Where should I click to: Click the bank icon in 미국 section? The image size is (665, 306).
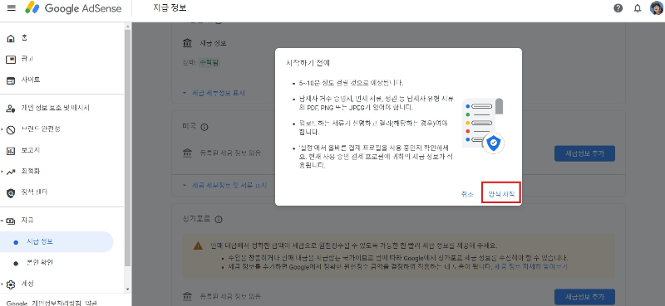(187, 153)
